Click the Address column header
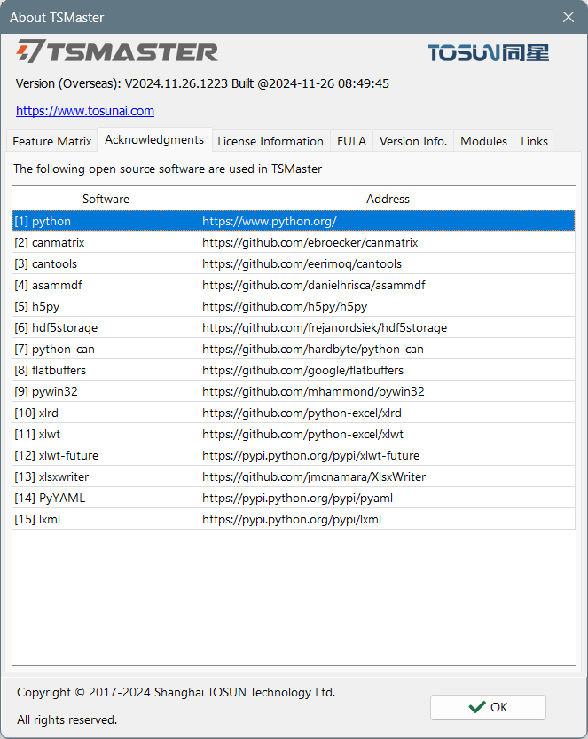Viewport: 588px width, 739px height. tap(388, 199)
